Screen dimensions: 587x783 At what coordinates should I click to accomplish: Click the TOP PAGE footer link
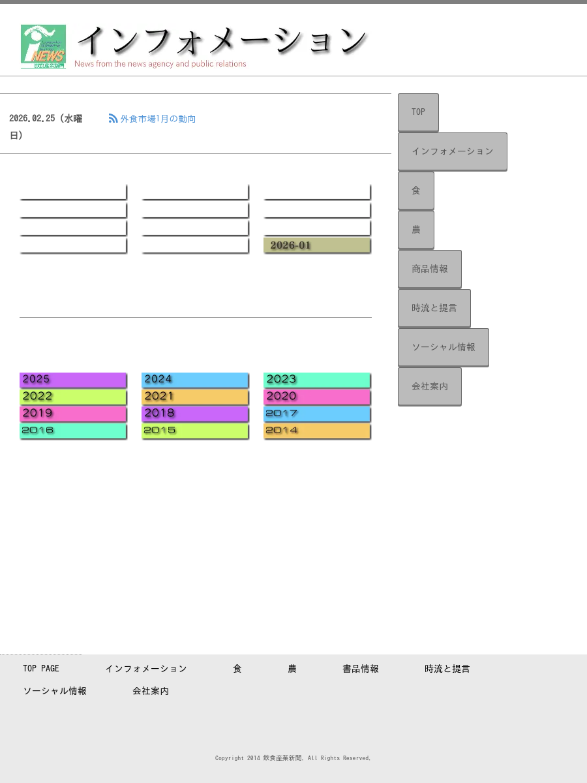tap(41, 669)
